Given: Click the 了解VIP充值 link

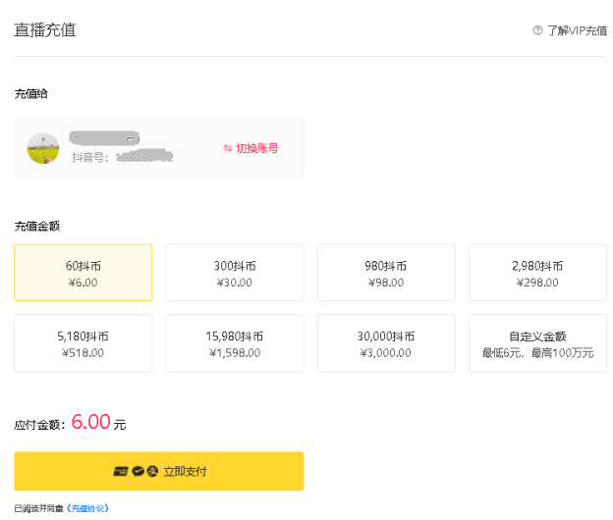Looking at the screenshot, I should (x=577, y=30).
